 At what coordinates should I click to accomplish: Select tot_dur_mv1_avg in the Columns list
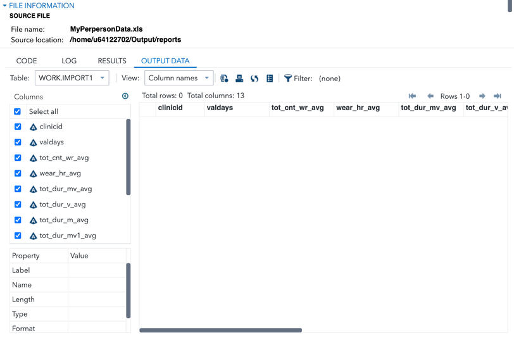coord(68,236)
